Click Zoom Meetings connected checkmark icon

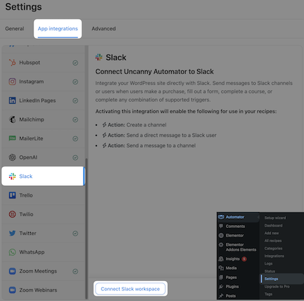click(x=75, y=271)
